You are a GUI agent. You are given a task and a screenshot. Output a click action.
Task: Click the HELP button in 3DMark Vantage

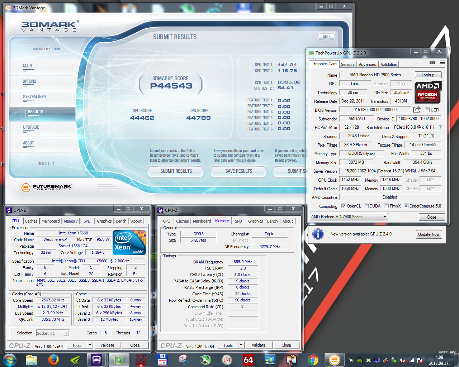click(326, 37)
